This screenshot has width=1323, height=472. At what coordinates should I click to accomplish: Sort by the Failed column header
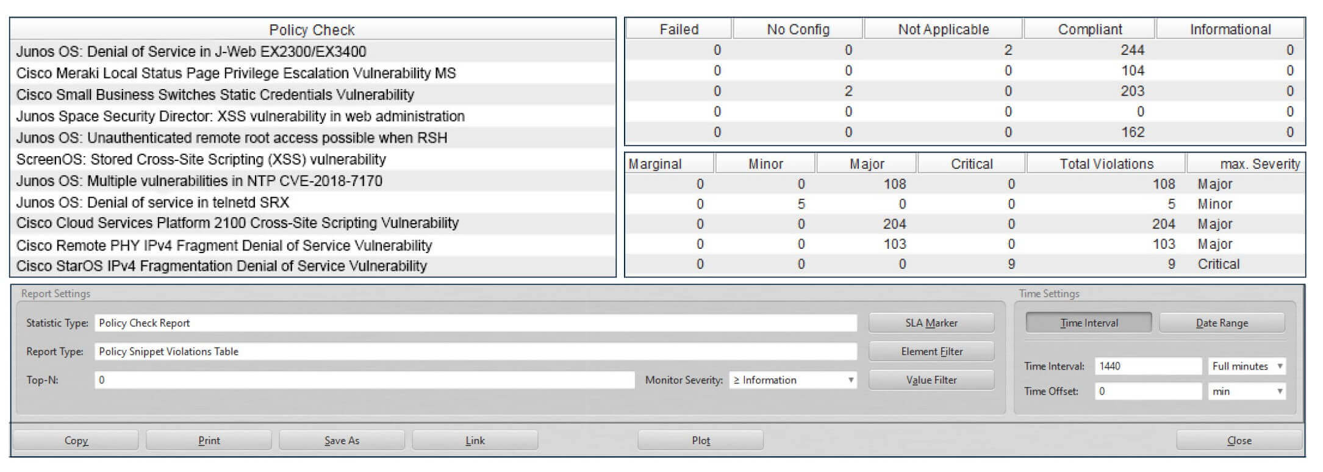click(679, 29)
